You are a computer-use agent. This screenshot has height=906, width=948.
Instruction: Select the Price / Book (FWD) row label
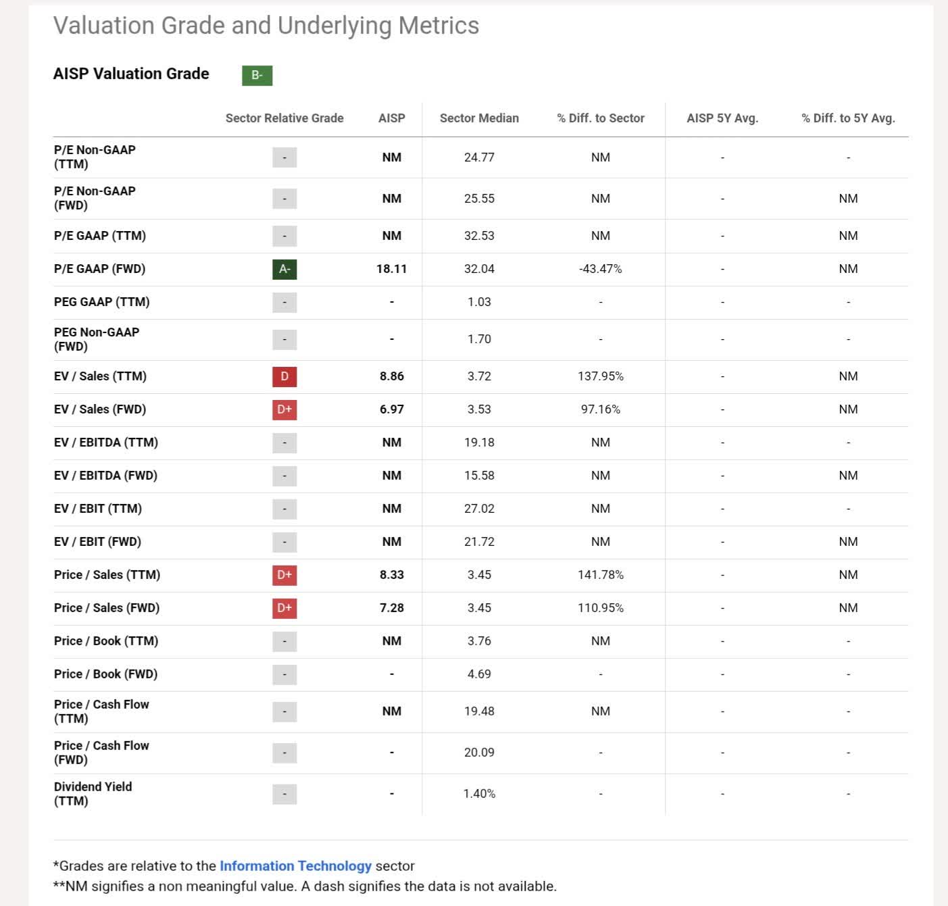tap(105, 674)
